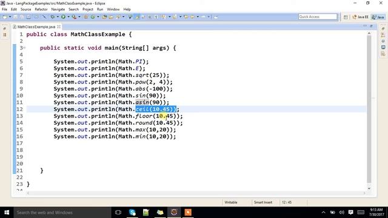Image resolution: width=388 pixels, height=218 pixels.
Task: Click the New Java Package icon
Action: tap(85, 17)
